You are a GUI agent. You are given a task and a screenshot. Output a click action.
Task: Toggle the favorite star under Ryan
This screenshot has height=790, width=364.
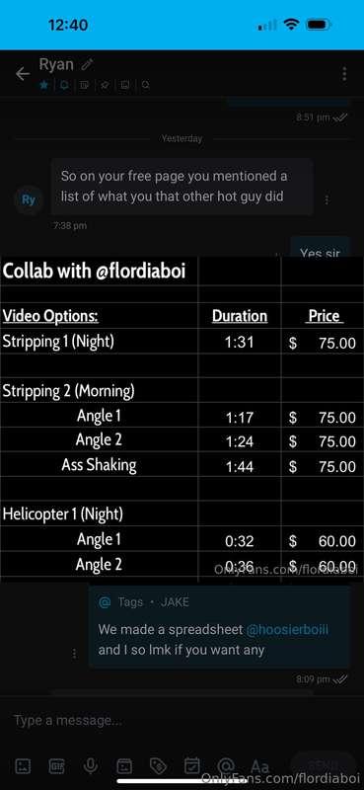[44, 85]
